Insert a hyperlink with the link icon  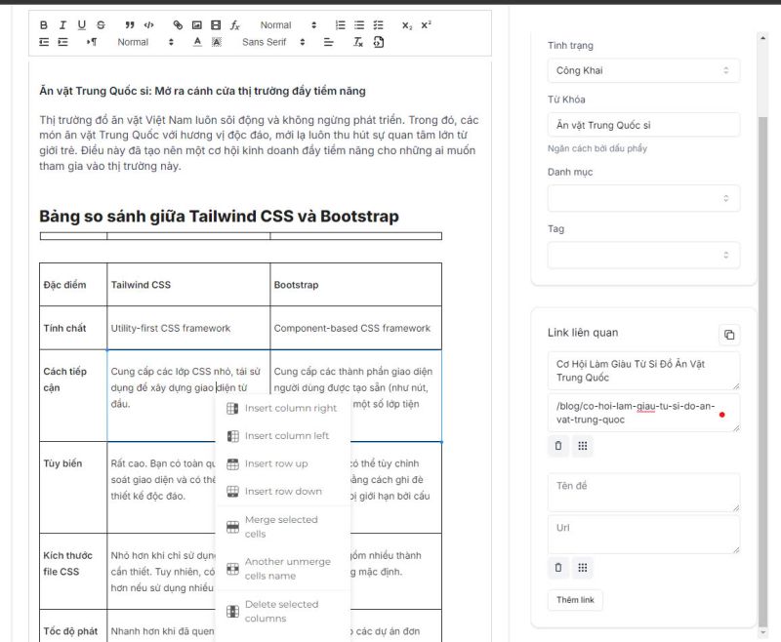coord(178,25)
